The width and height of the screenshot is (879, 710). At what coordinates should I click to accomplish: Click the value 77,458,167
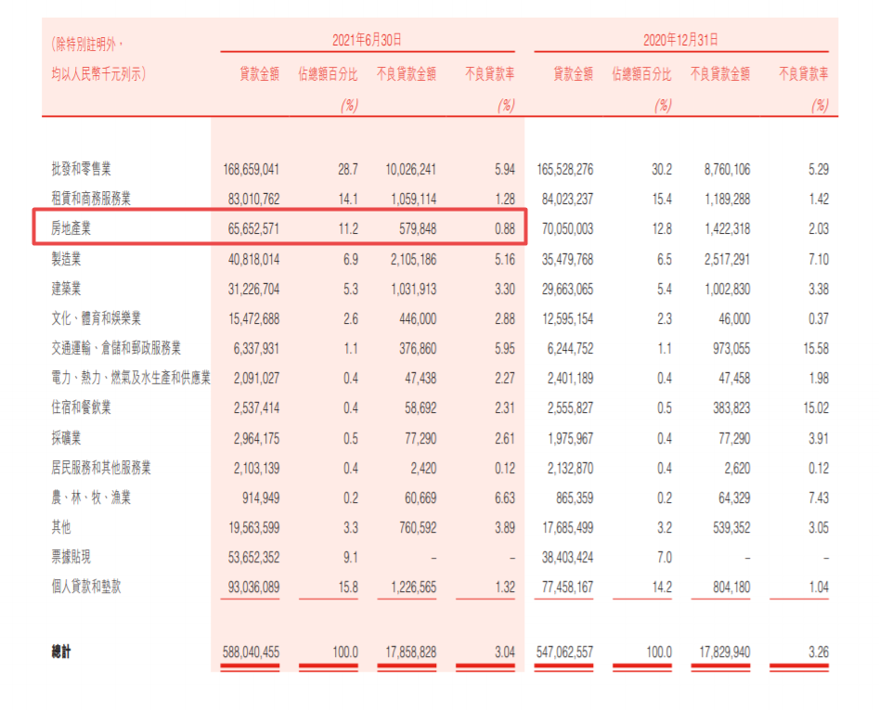(567, 587)
